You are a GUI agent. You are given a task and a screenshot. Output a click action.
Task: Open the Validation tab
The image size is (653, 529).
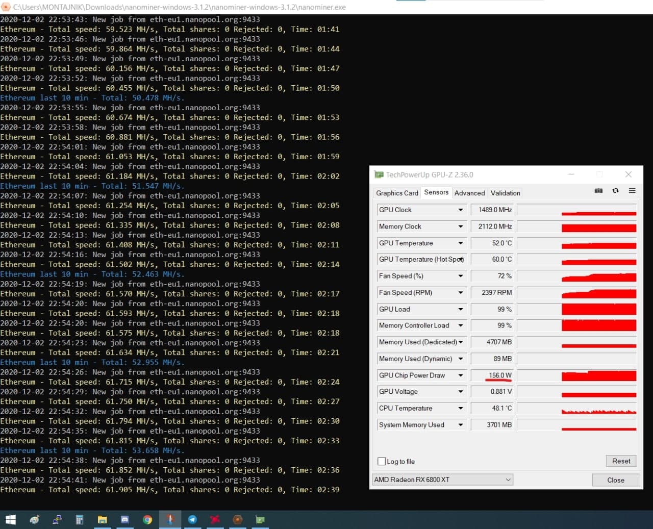pos(505,193)
